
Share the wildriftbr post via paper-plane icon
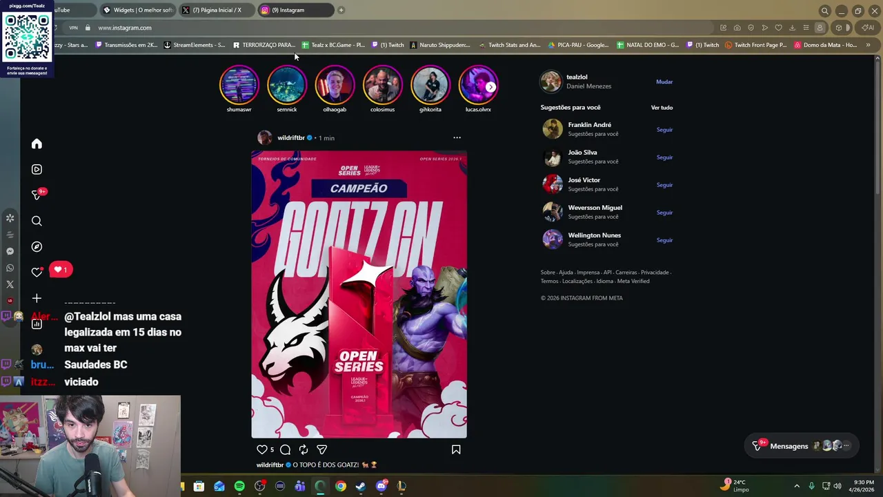[321, 449]
